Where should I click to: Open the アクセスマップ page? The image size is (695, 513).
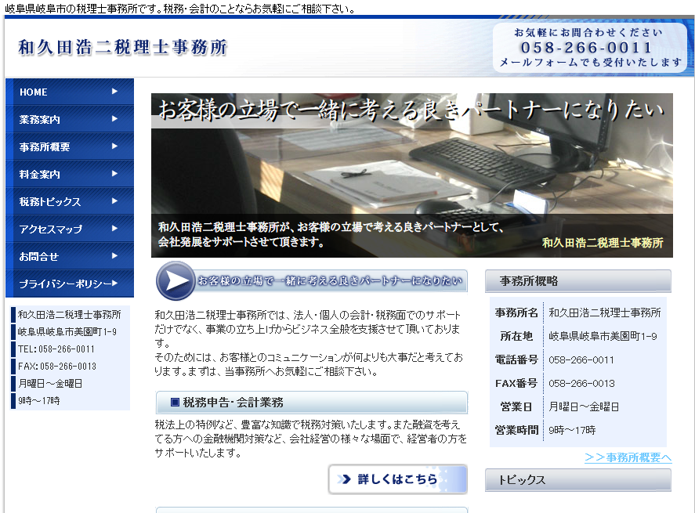point(69,229)
